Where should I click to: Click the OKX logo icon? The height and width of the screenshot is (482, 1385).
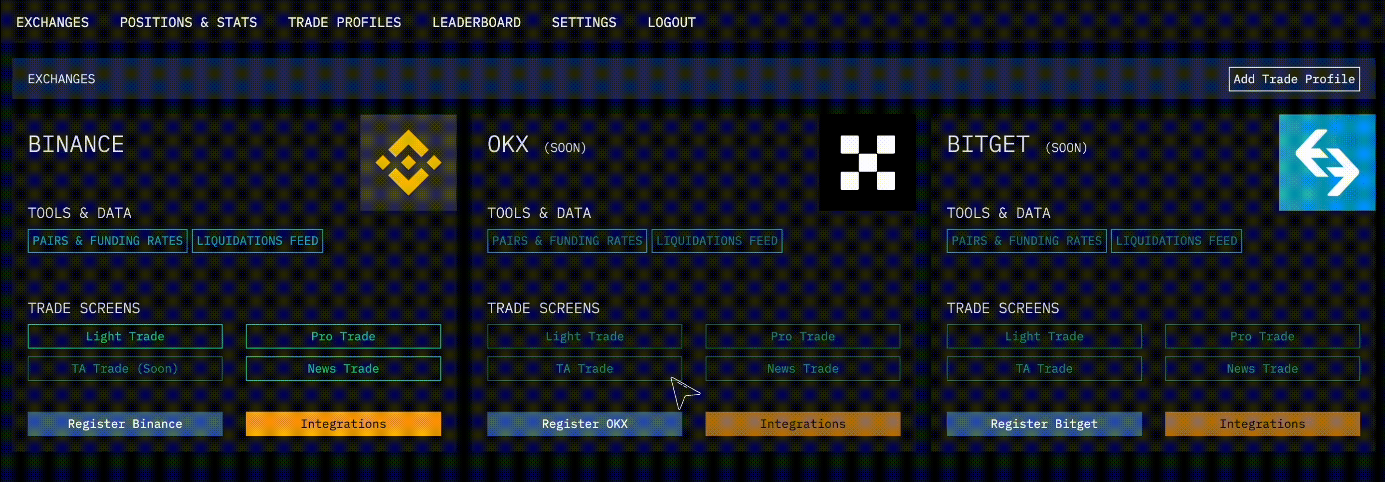point(867,162)
